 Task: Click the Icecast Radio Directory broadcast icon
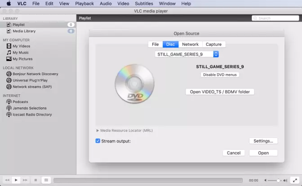(x=9, y=115)
